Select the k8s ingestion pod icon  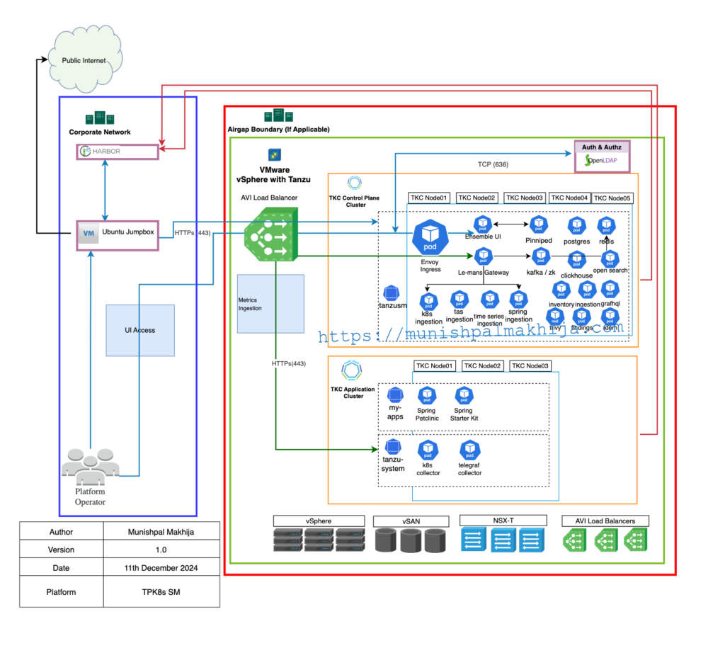428,302
